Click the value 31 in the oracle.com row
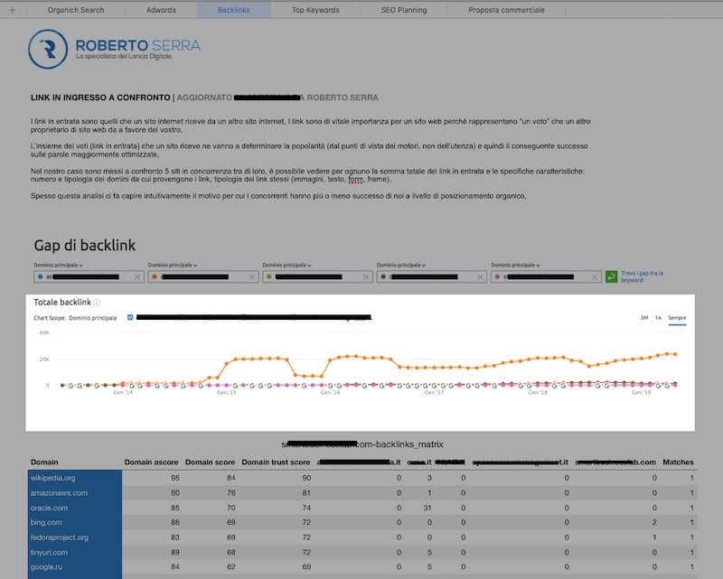Image resolution: width=723 pixels, height=579 pixels. (x=427, y=508)
